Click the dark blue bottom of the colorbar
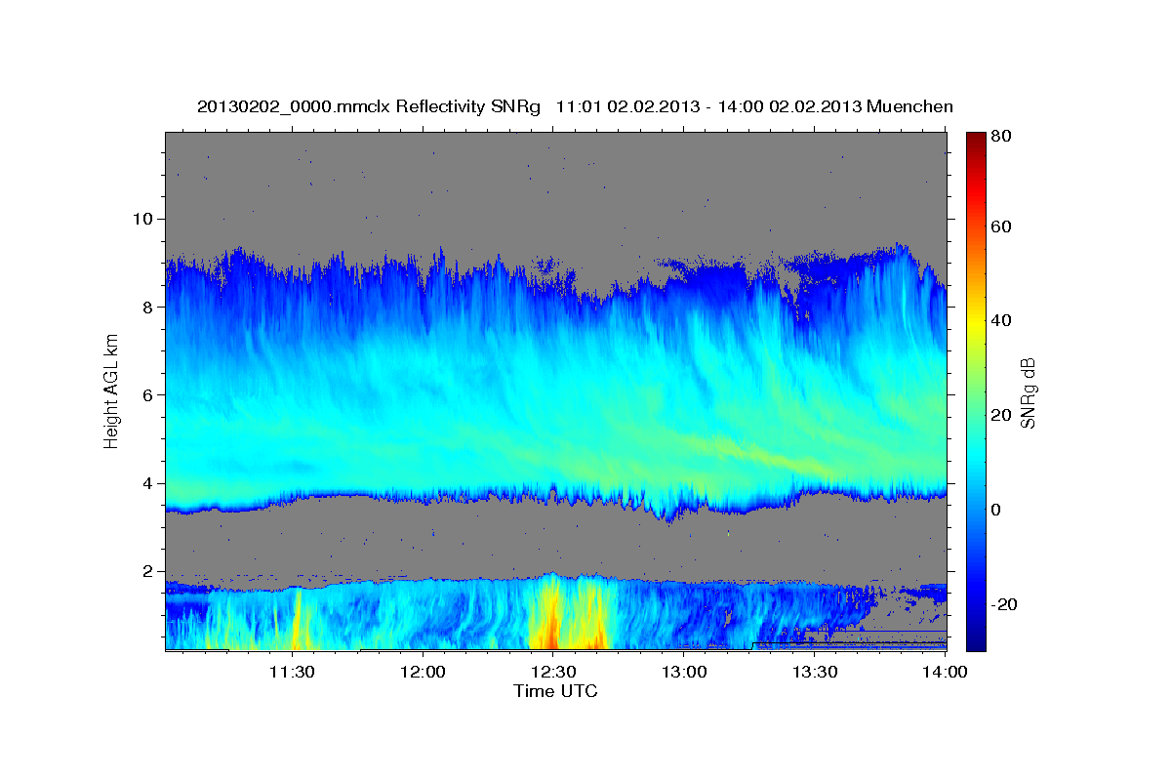Image resolution: width=1171 pixels, height=781 pixels. click(x=976, y=643)
